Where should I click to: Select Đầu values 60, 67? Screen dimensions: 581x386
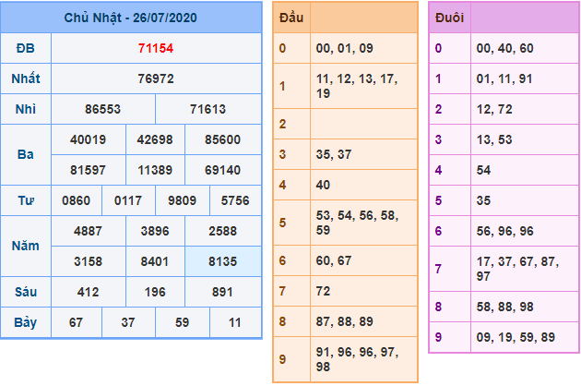[x=334, y=260]
